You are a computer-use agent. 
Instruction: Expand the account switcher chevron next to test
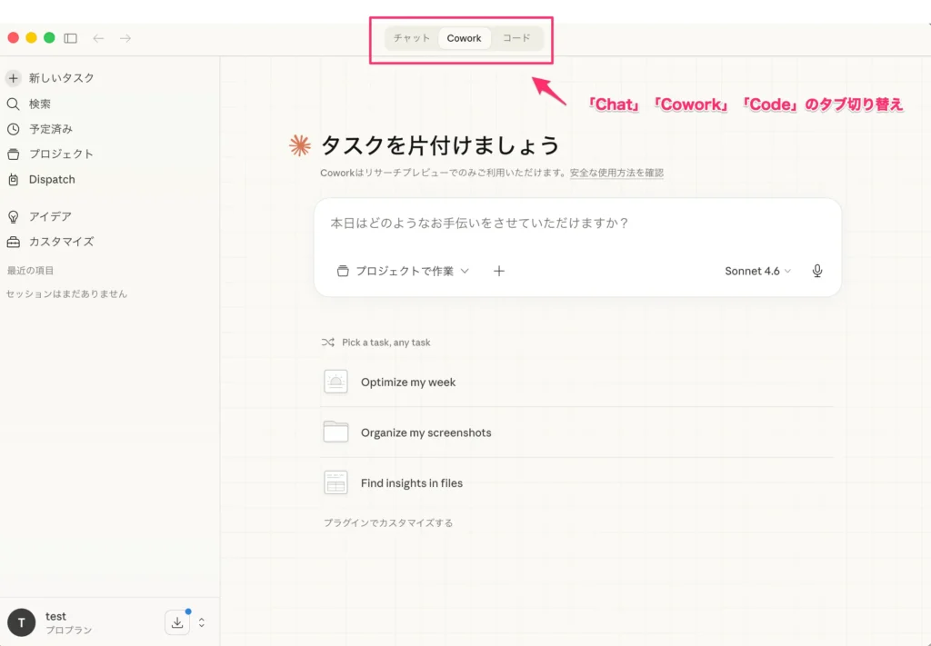tap(201, 622)
